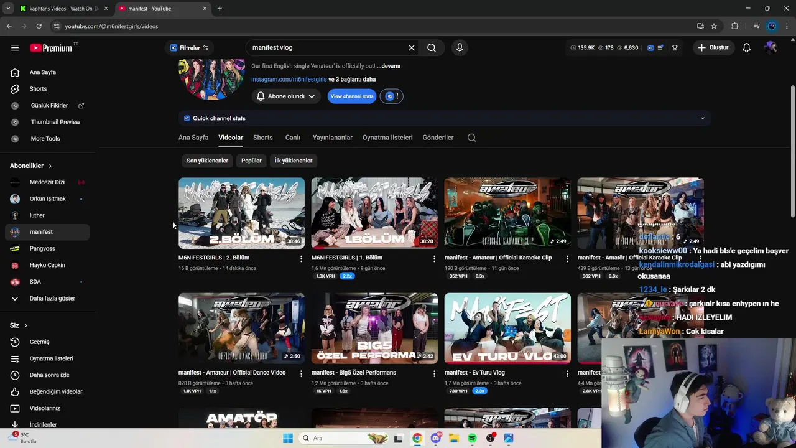Viewport: 796px width, 448px height.
Task: Open M6NIFESTGIRLS 1. Bölüm thumbnail
Action: (374, 213)
